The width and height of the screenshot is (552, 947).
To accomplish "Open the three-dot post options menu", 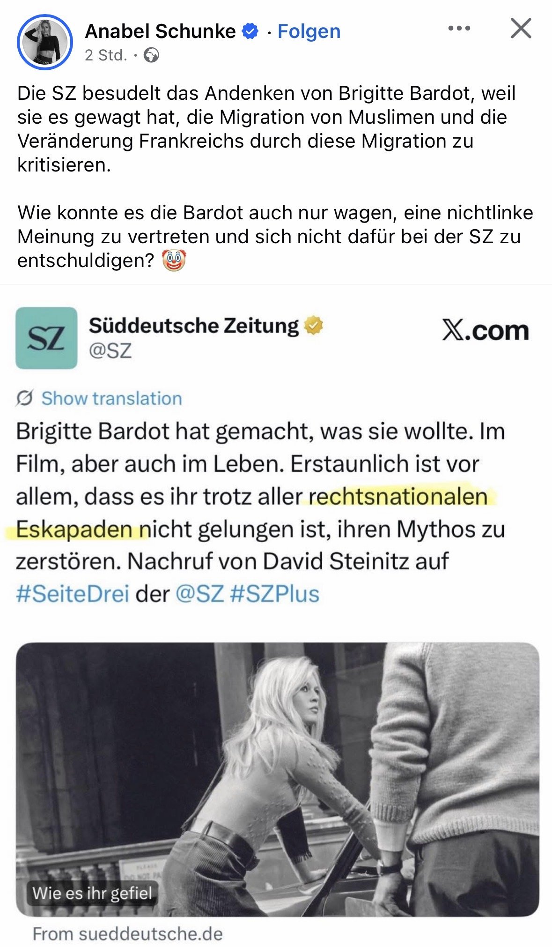I will click(x=459, y=28).
